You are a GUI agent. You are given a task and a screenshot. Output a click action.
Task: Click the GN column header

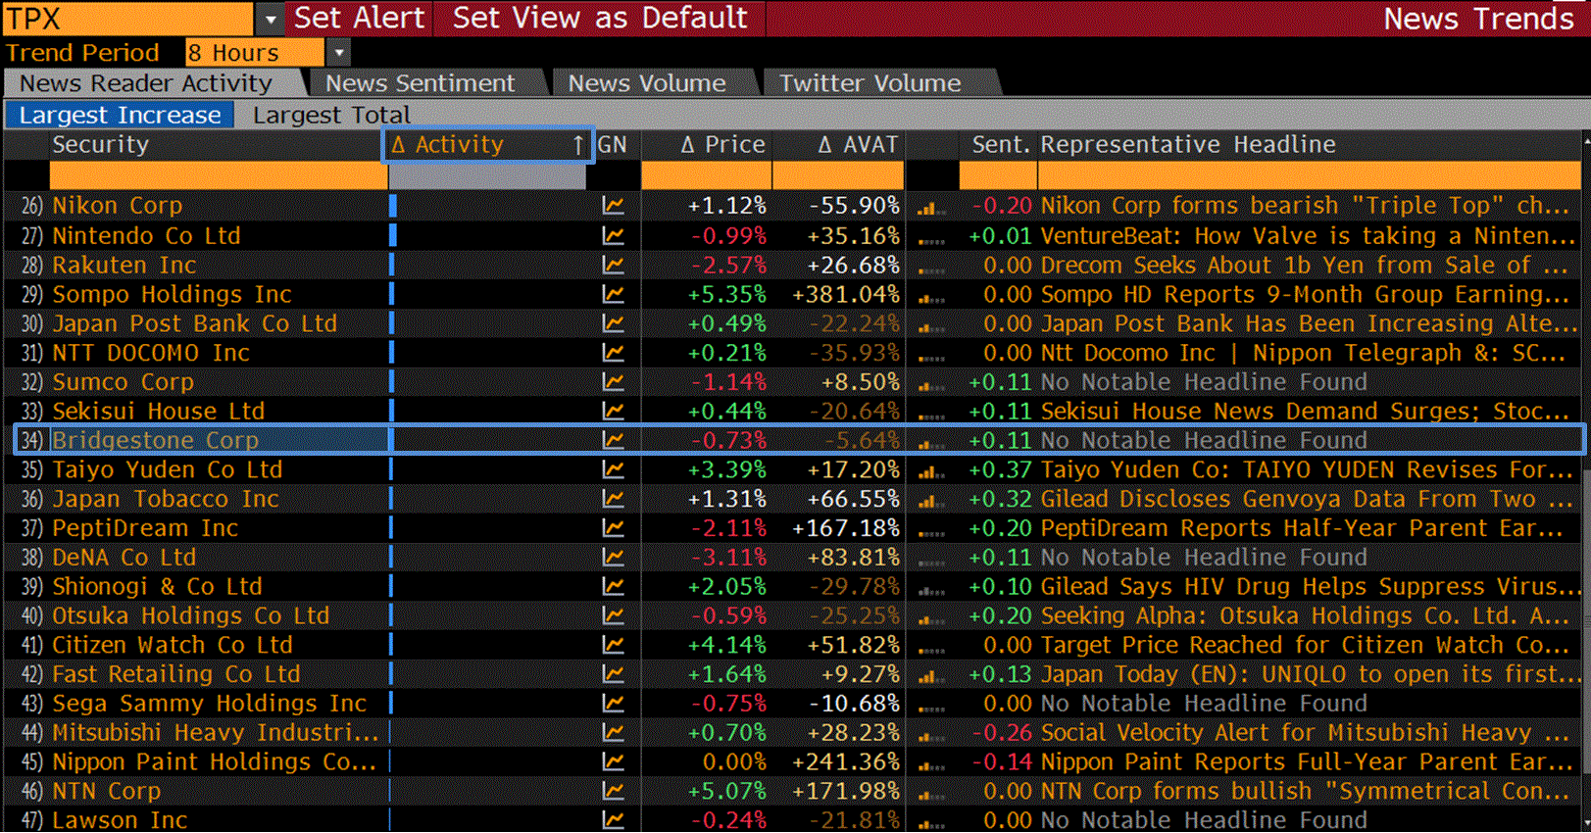pos(612,145)
